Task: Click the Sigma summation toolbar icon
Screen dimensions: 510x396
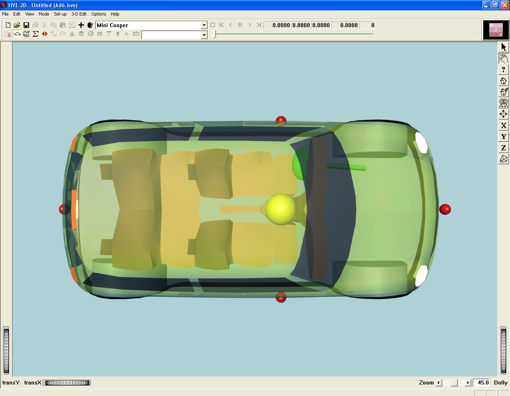Action: pos(35,34)
